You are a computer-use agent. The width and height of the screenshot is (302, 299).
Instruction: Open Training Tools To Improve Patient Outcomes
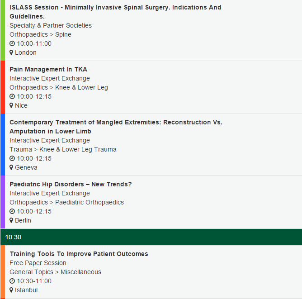[79, 254]
